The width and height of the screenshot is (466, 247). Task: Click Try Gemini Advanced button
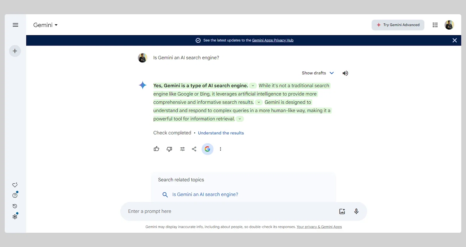[398, 25]
